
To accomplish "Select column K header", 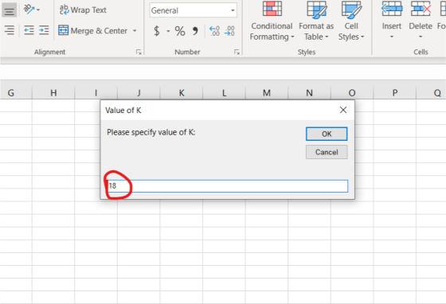I will point(182,93).
